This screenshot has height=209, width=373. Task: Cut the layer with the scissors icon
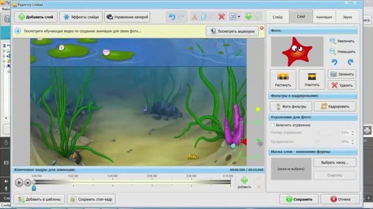(194, 17)
